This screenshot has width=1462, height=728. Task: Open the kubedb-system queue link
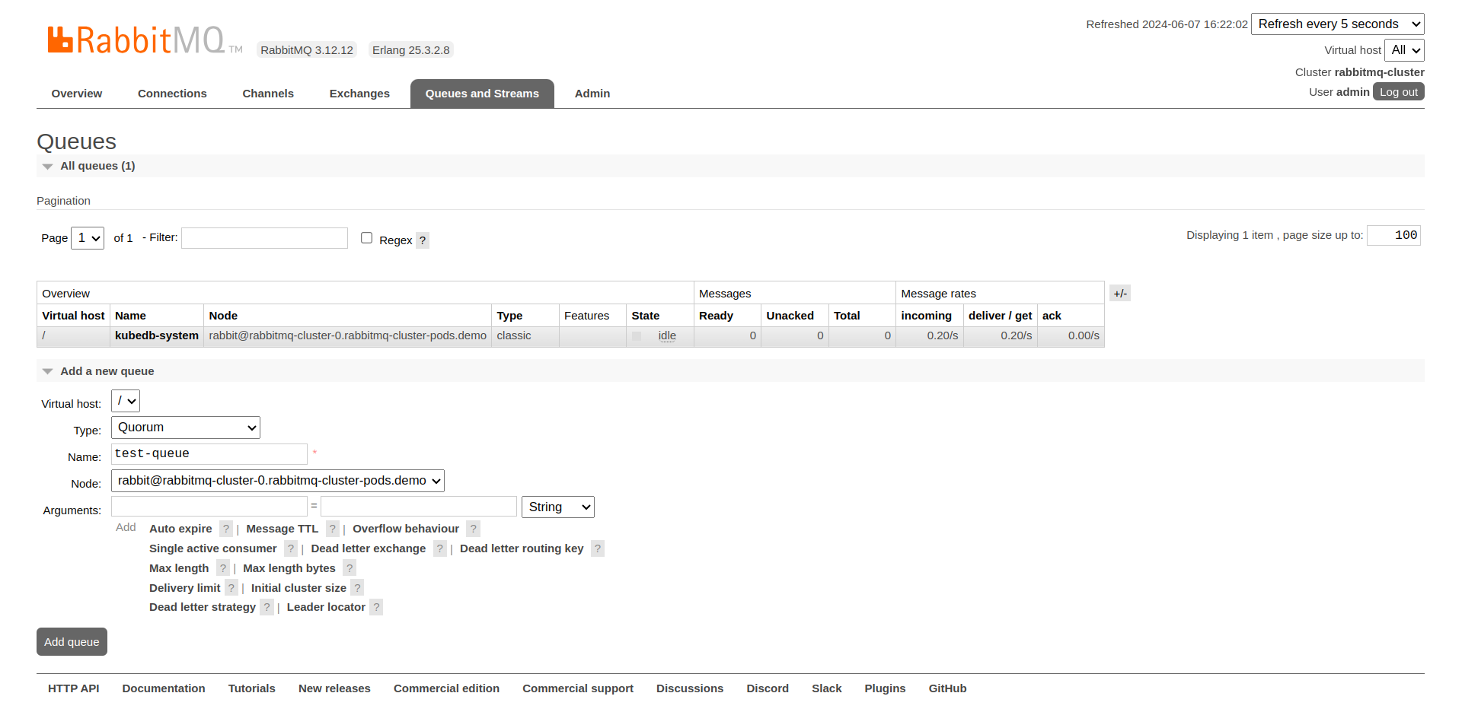(157, 335)
